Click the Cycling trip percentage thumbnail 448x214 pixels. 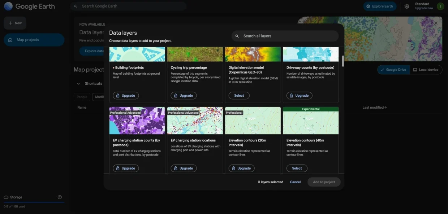click(x=195, y=54)
